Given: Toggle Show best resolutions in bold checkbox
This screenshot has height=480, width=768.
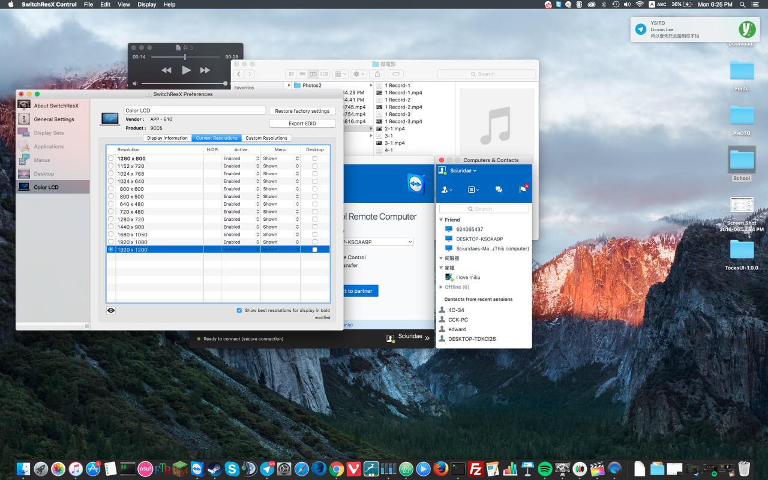Looking at the screenshot, I should (239, 310).
